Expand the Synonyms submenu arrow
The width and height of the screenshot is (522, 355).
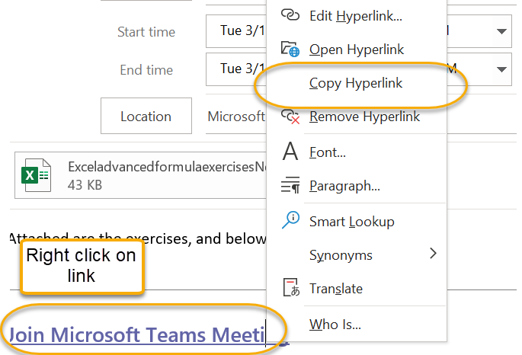[433, 254]
